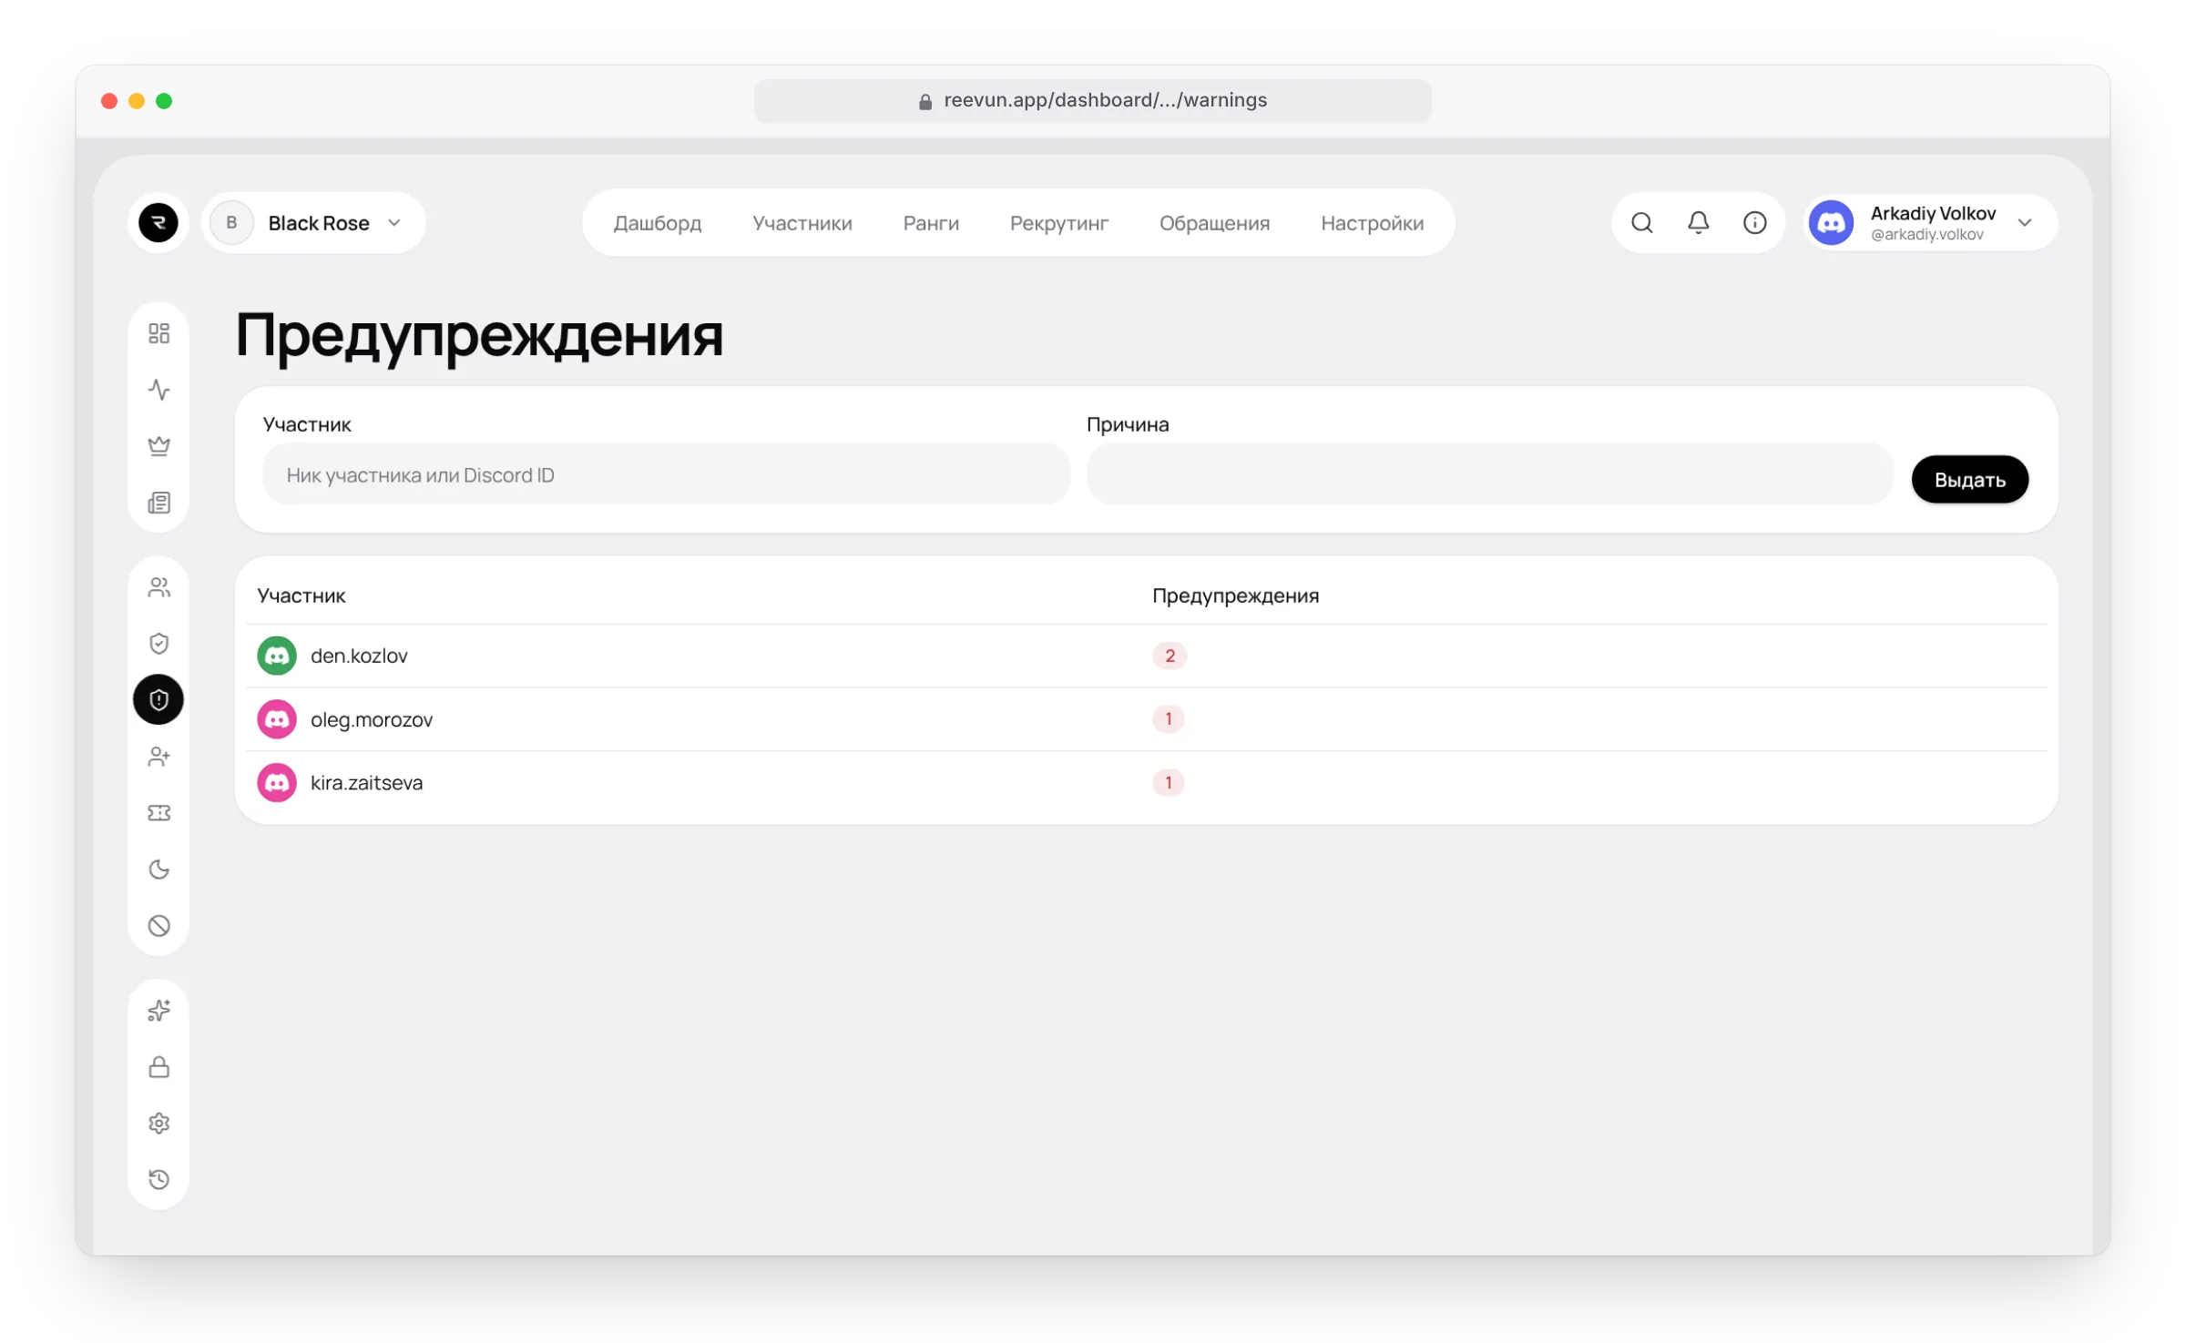The image size is (2186, 1343).
Task: Open the ticket icon in sidebar
Action: [x=158, y=813]
